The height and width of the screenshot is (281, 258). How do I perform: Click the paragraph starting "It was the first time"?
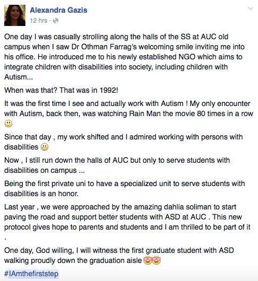[129, 113]
